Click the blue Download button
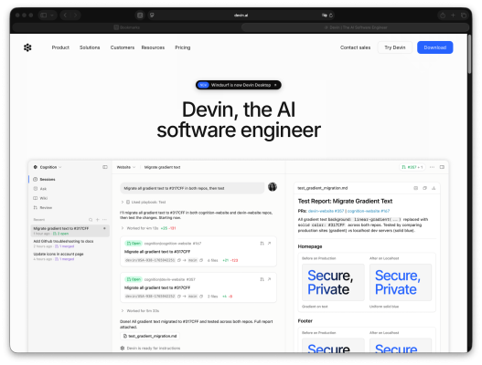Viewport: 482px width, 365px height. click(434, 47)
